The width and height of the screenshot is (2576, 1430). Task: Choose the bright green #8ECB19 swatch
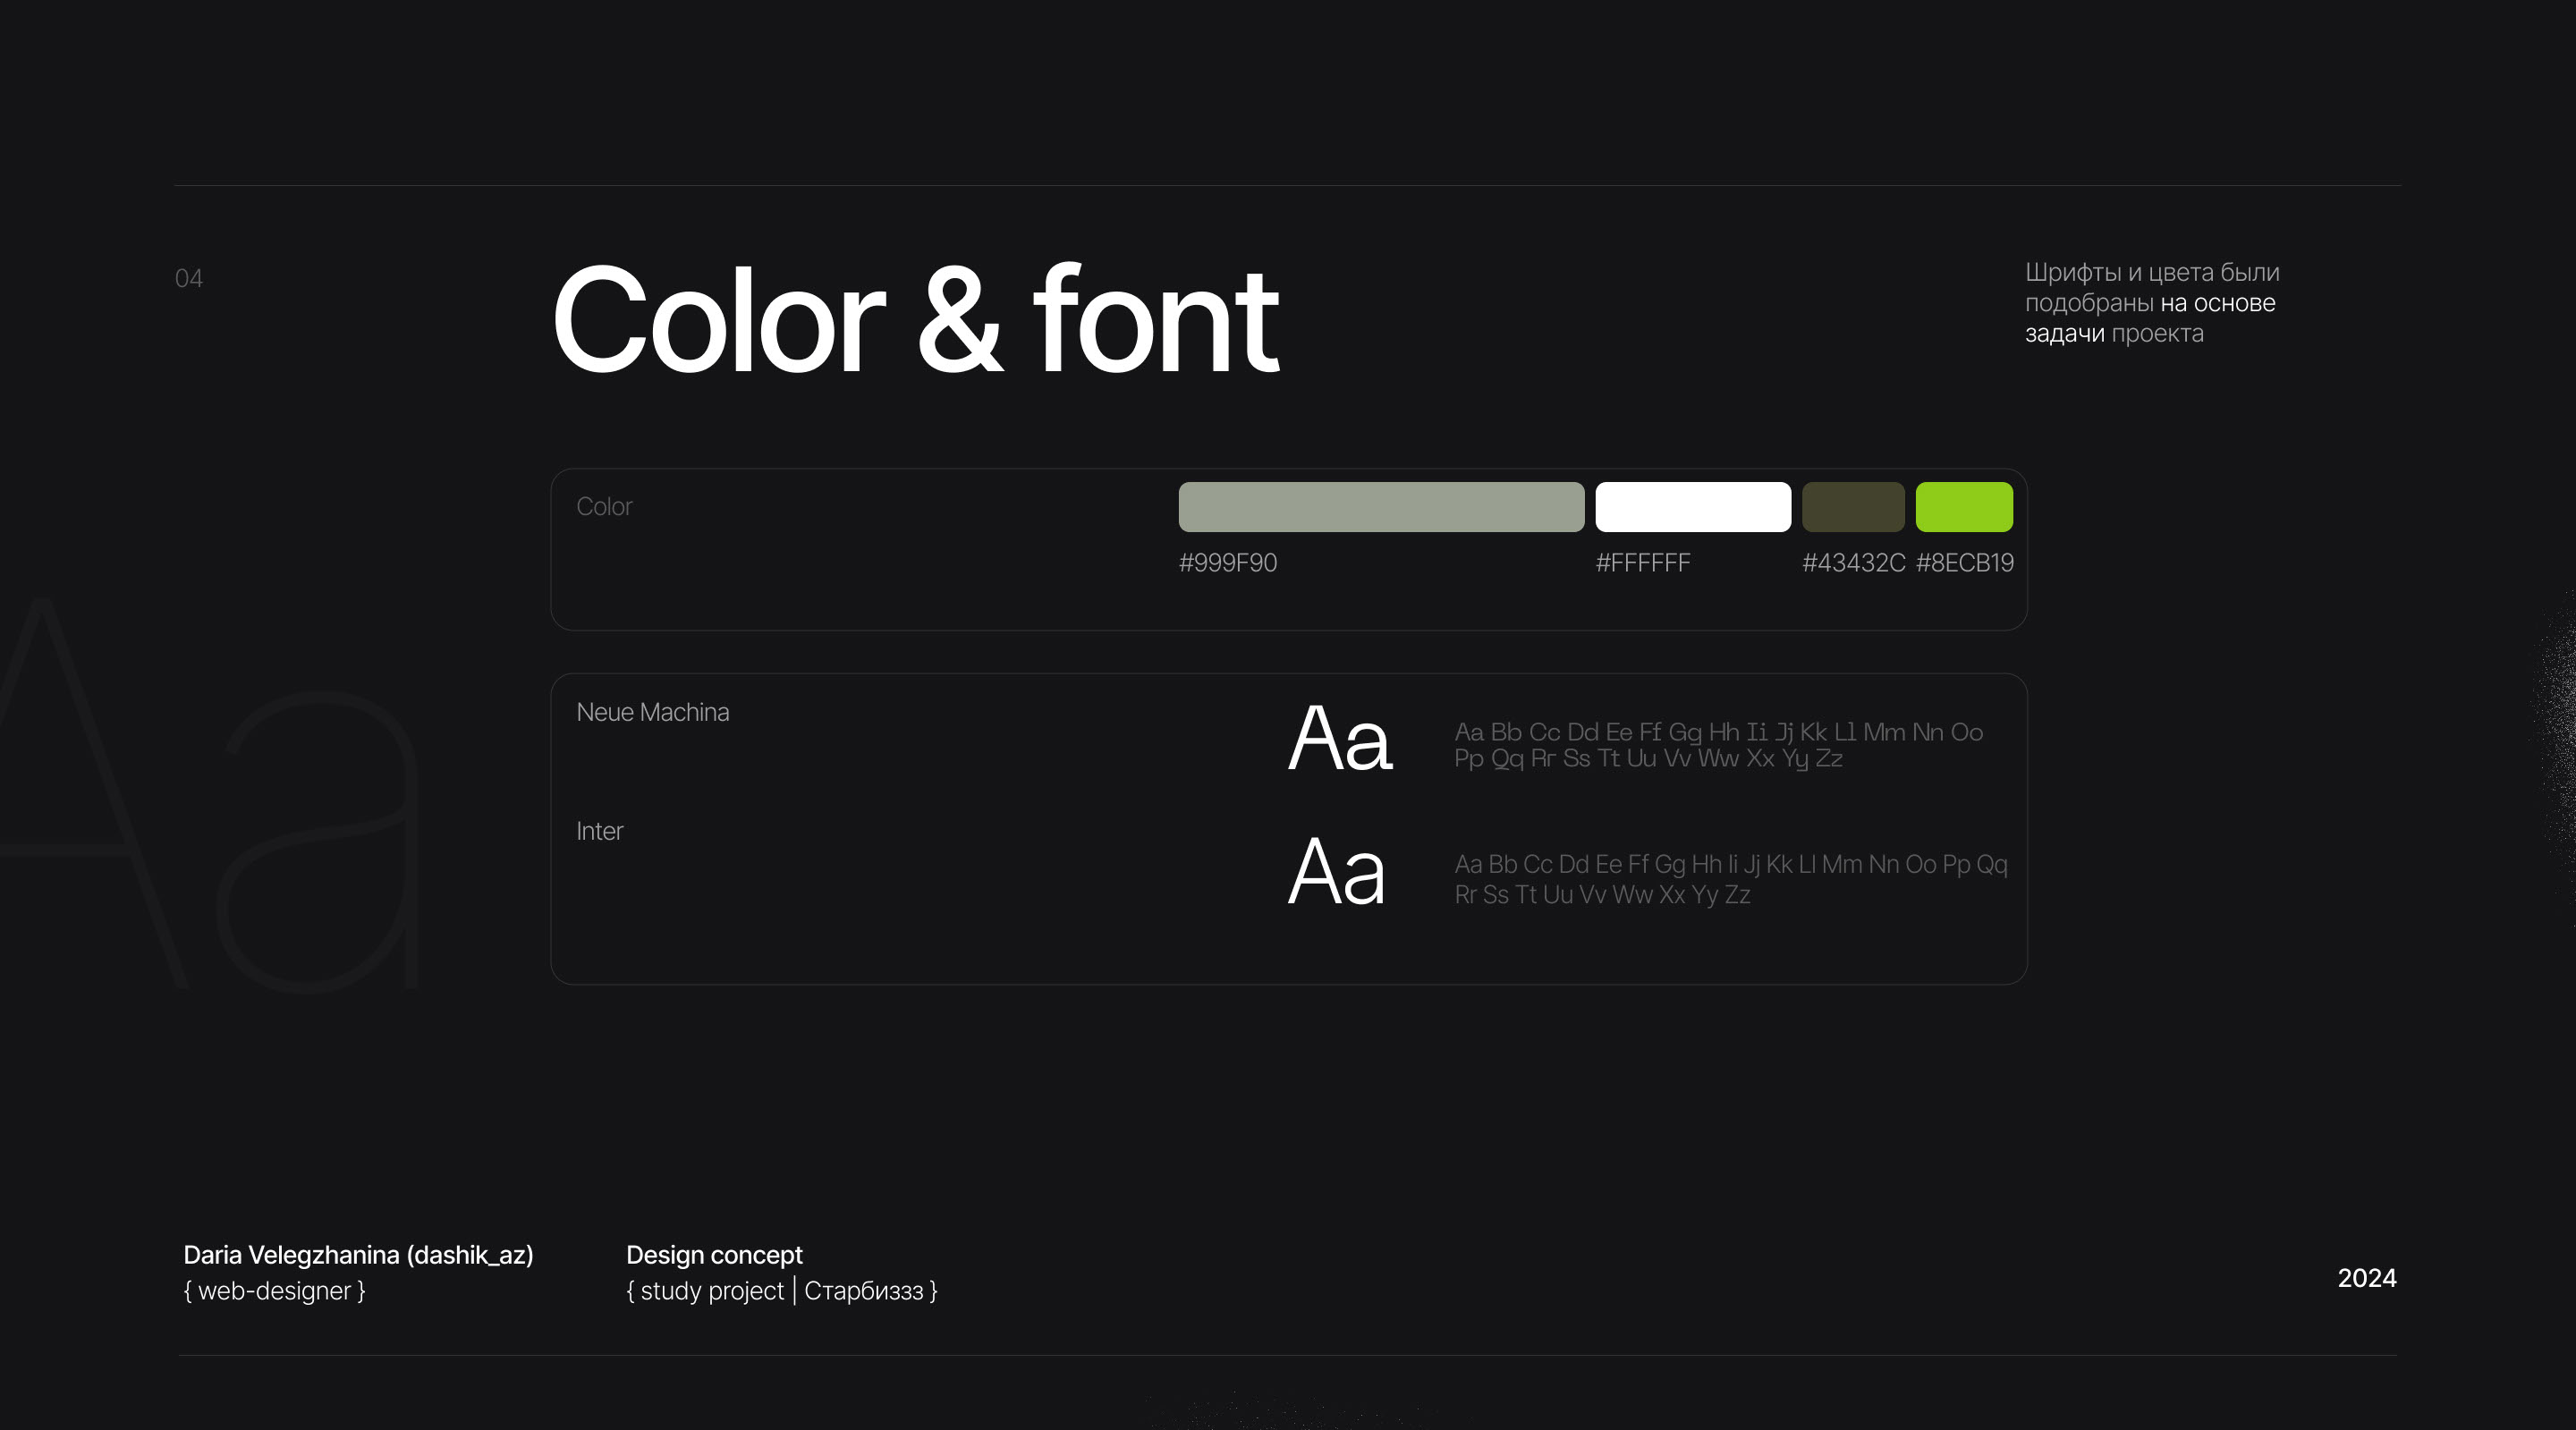coord(1963,507)
